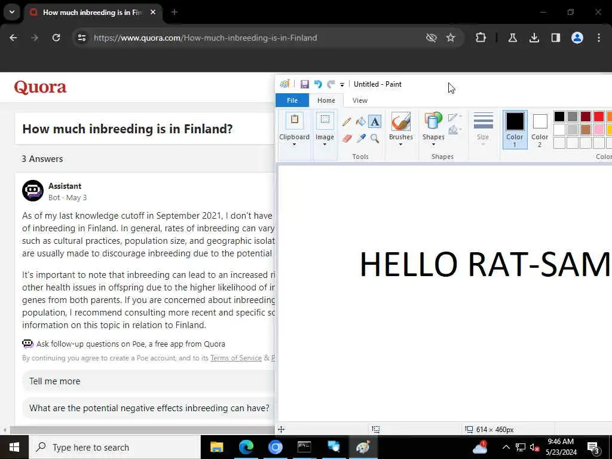
Task: Select the Fill with color bucket tool
Action: tap(360, 122)
